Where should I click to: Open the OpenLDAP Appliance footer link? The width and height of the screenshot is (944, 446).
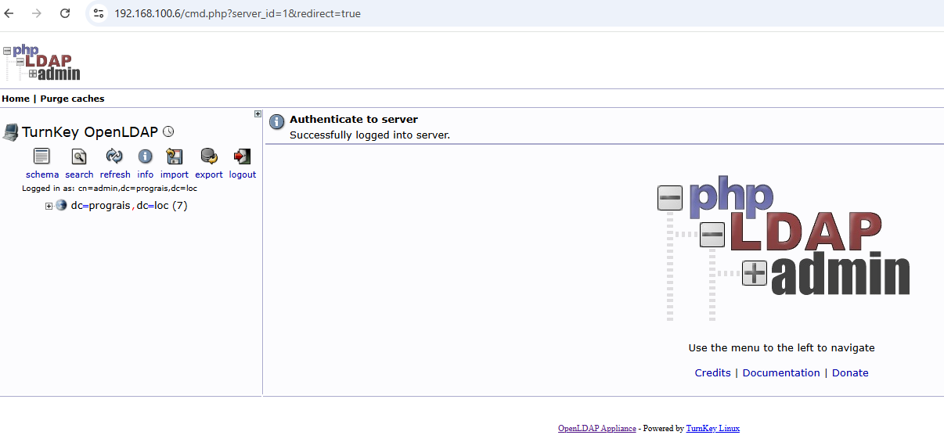597,428
